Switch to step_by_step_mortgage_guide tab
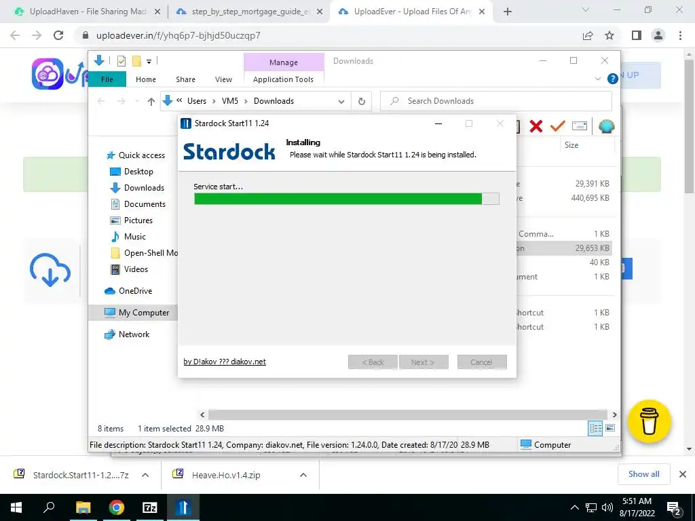The height and width of the screenshot is (521, 695). [250, 12]
